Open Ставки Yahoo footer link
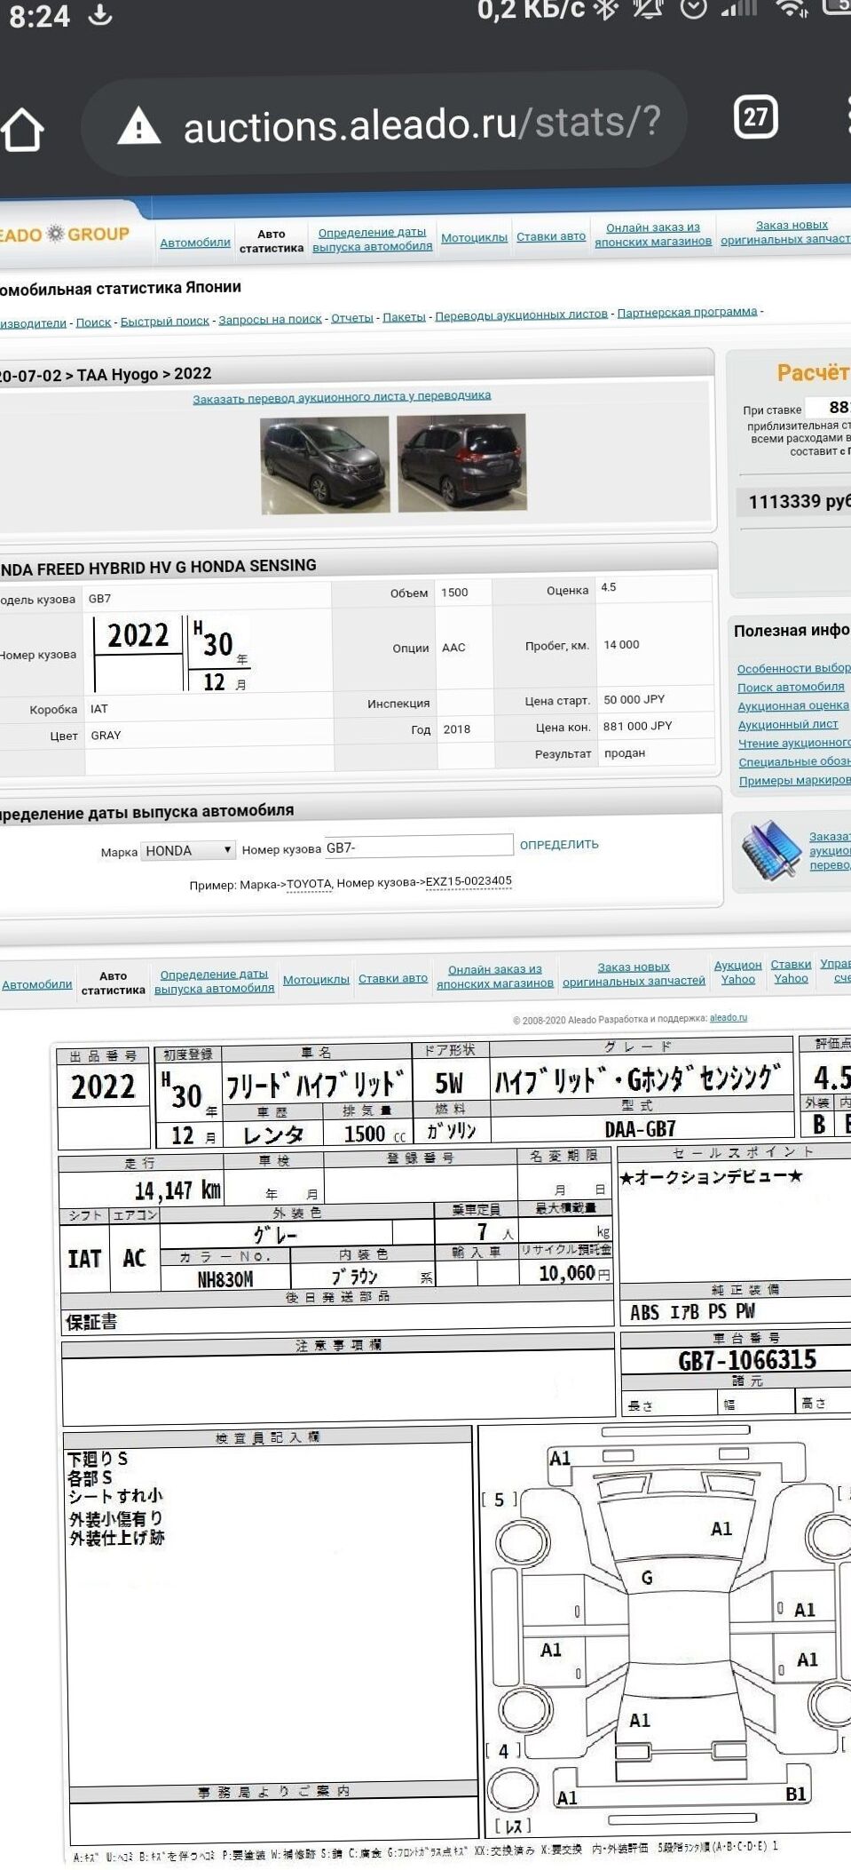The image size is (851, 1870). pos(791,971)
